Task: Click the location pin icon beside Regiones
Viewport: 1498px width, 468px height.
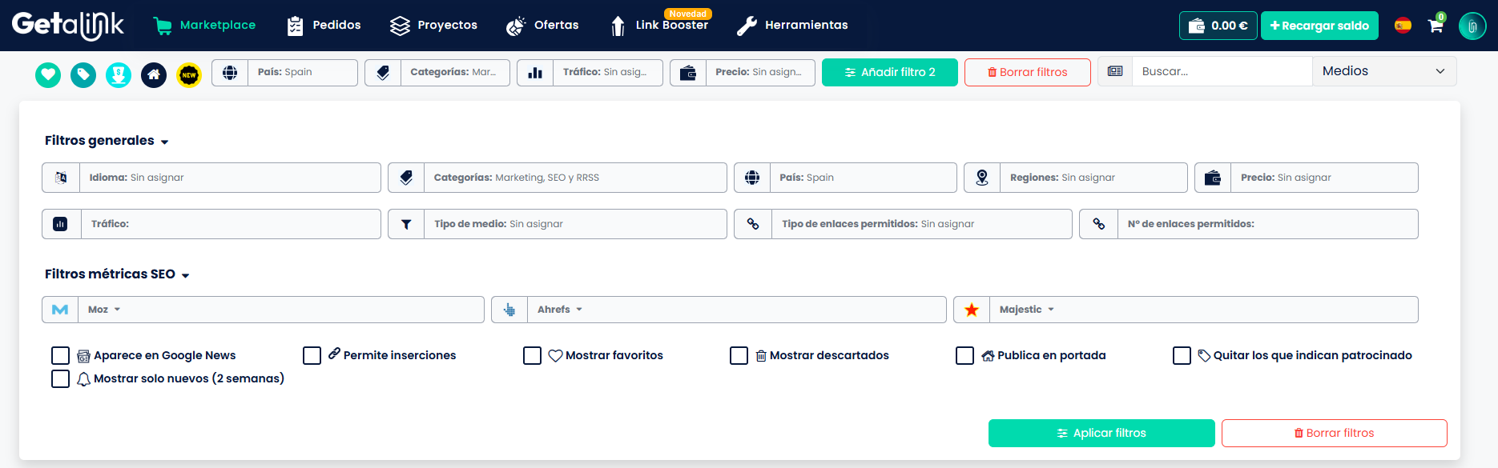Action: click(982, 178)
